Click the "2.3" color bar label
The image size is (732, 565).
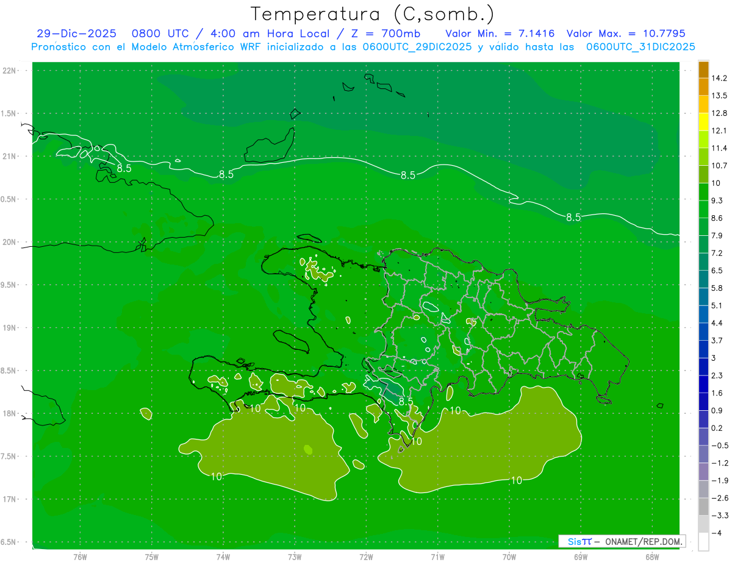point(717,375)
